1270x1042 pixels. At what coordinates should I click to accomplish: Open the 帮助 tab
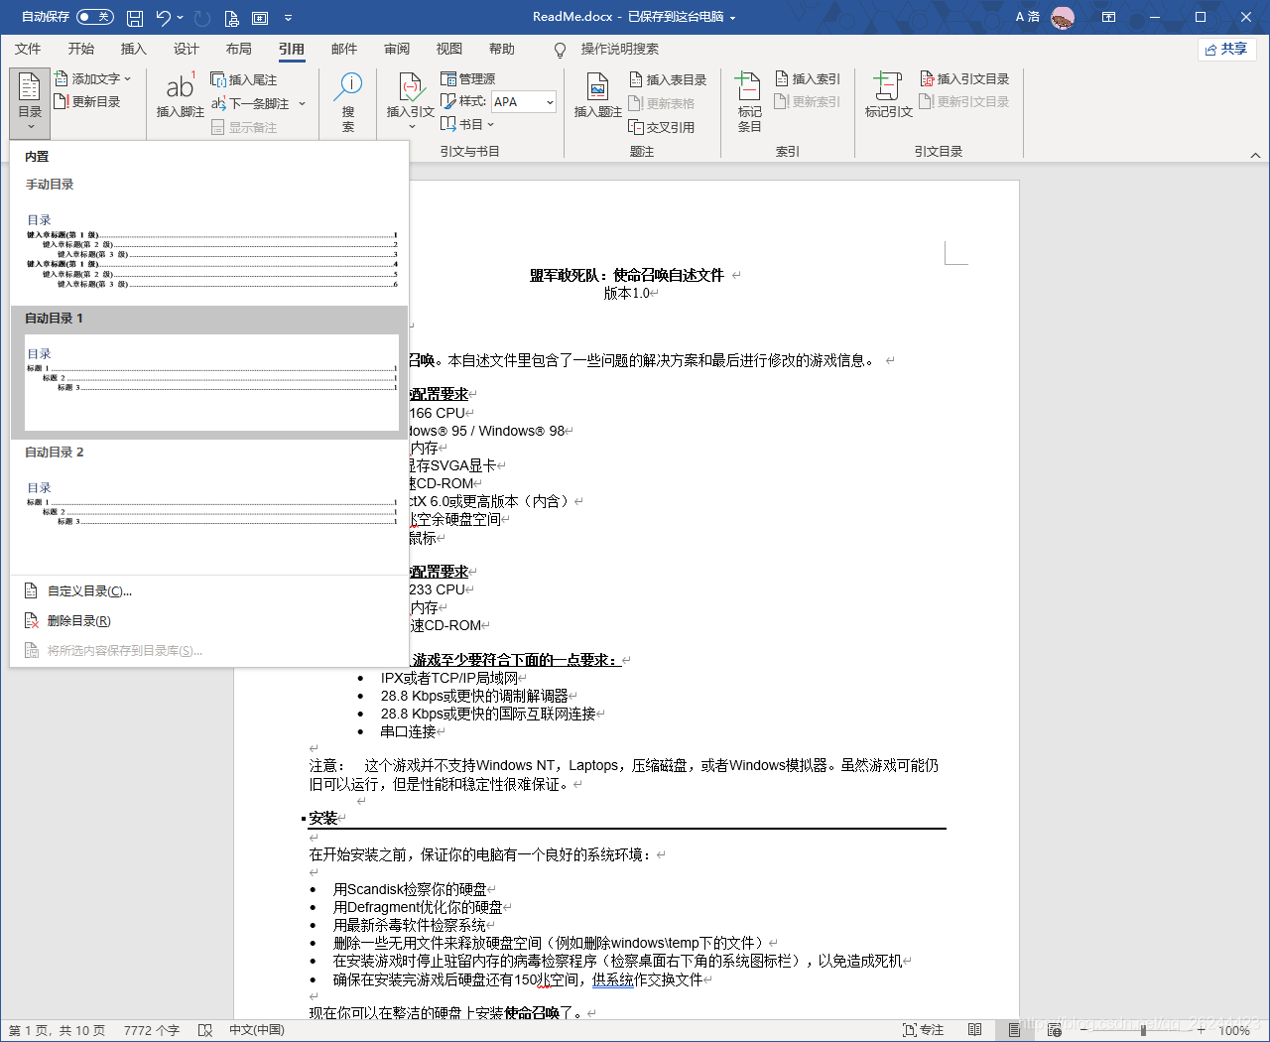501,49
